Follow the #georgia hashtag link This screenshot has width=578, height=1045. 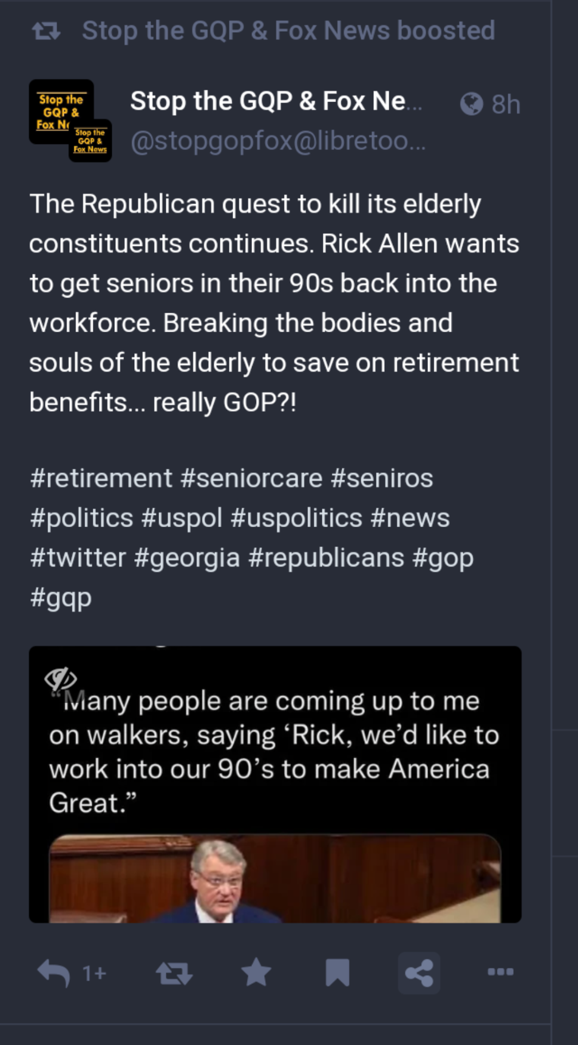(186, 558)
